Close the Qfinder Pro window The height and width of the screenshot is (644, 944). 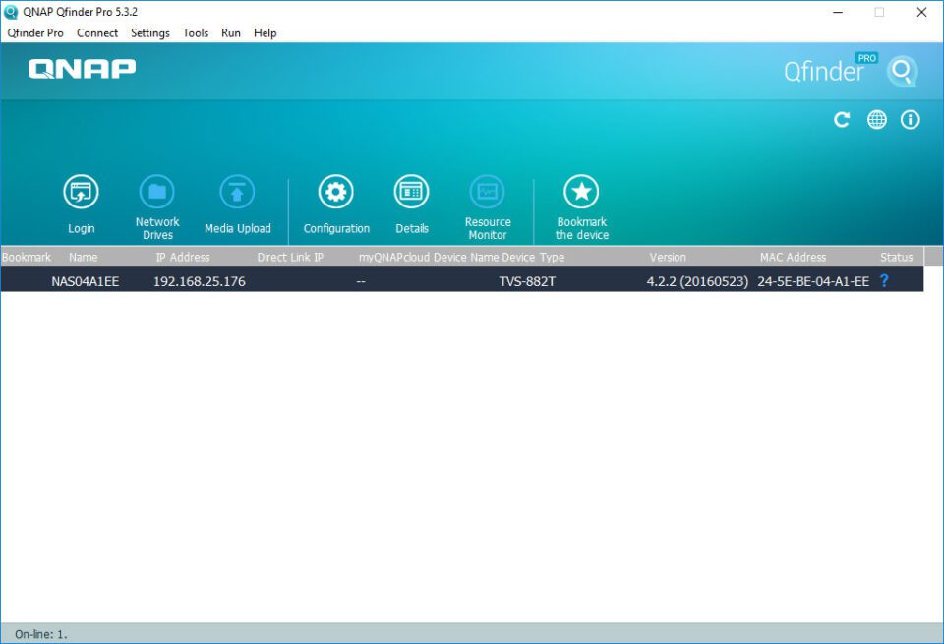[x=921, y=12]
